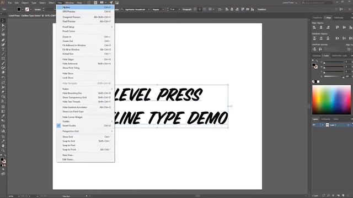Choose Outline from the View menu
Viewport: 353px width, 198px height.
click(85, 7)
